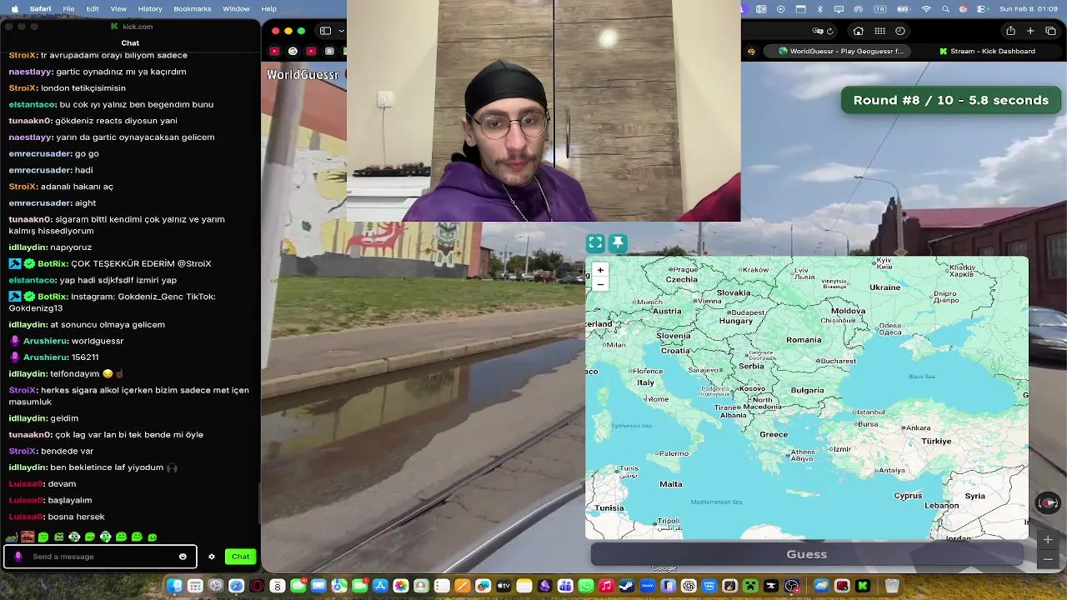This screenshot has height=600, width=1067.
Task: Open the Apple menu
Action: tap(14, 8)
